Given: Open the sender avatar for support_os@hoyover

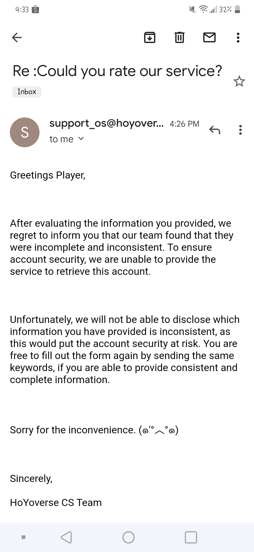Looking at the screenshot, I should tap(24, 132).
